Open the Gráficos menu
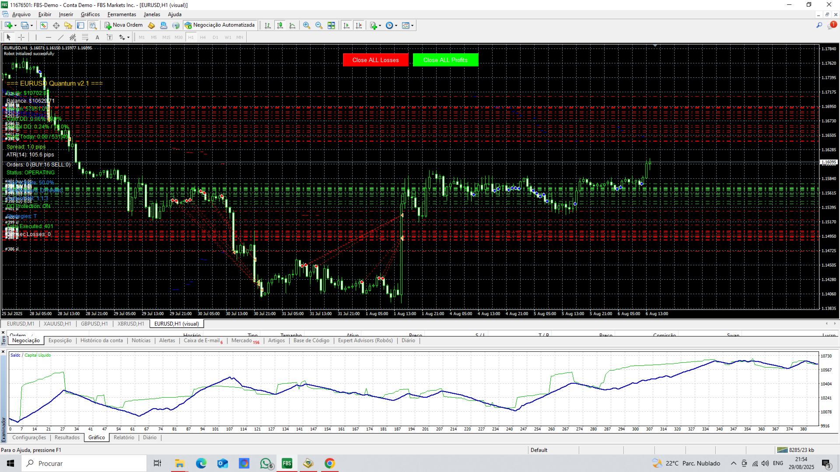840x472 pixels. click(x=90, y=14)
